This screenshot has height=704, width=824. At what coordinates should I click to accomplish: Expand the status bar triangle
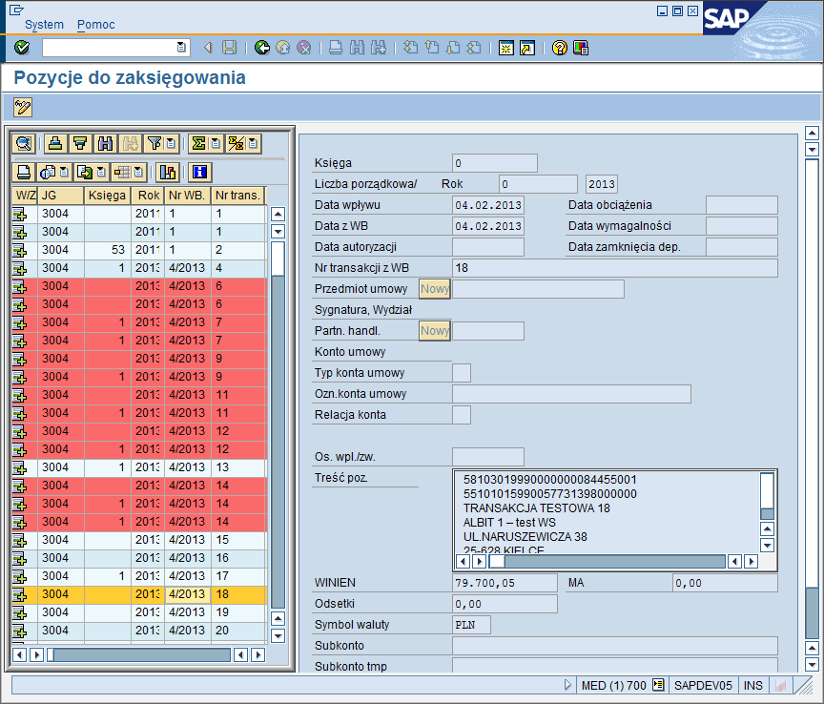point(567,685)
